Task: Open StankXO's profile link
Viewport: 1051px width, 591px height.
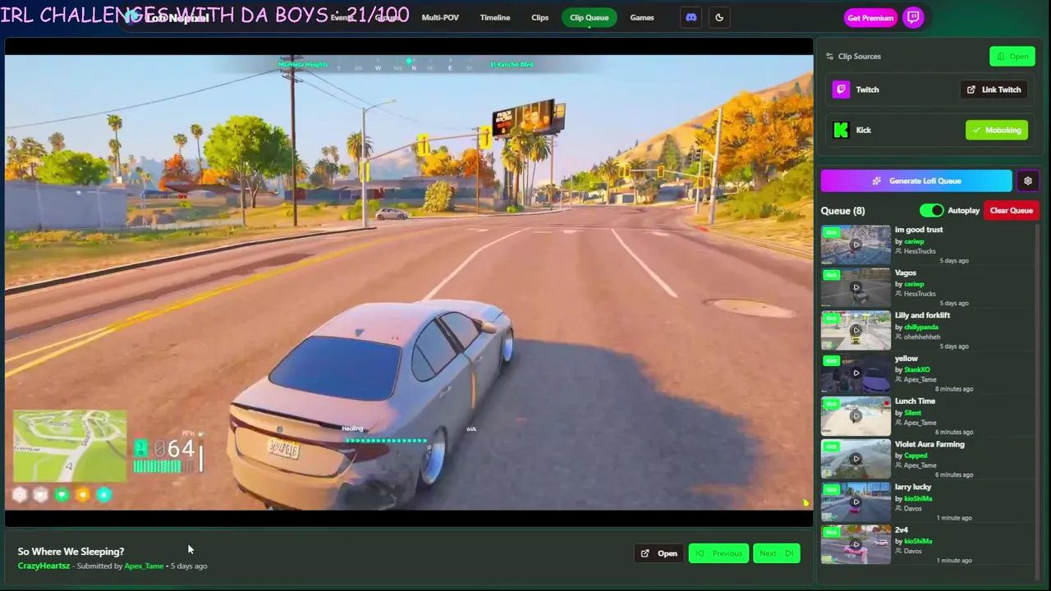Action: [917, 370]
